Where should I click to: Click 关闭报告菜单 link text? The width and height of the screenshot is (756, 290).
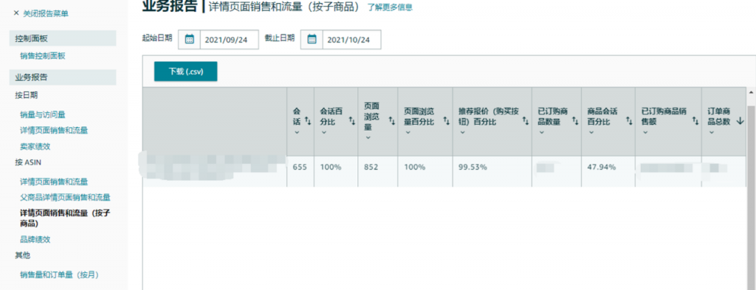click(46, 13)
